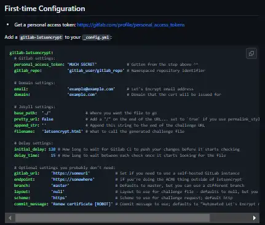Click the '# Domain that the cert will be issued for' comment

point(174,95)
